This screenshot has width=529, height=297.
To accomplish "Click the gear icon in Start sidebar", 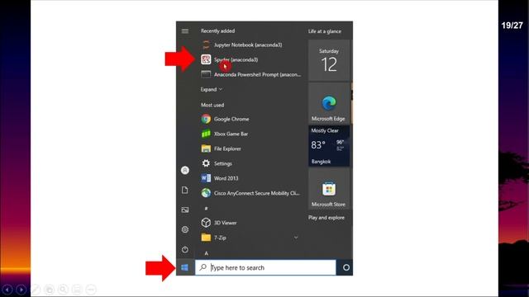I will 185,229.
